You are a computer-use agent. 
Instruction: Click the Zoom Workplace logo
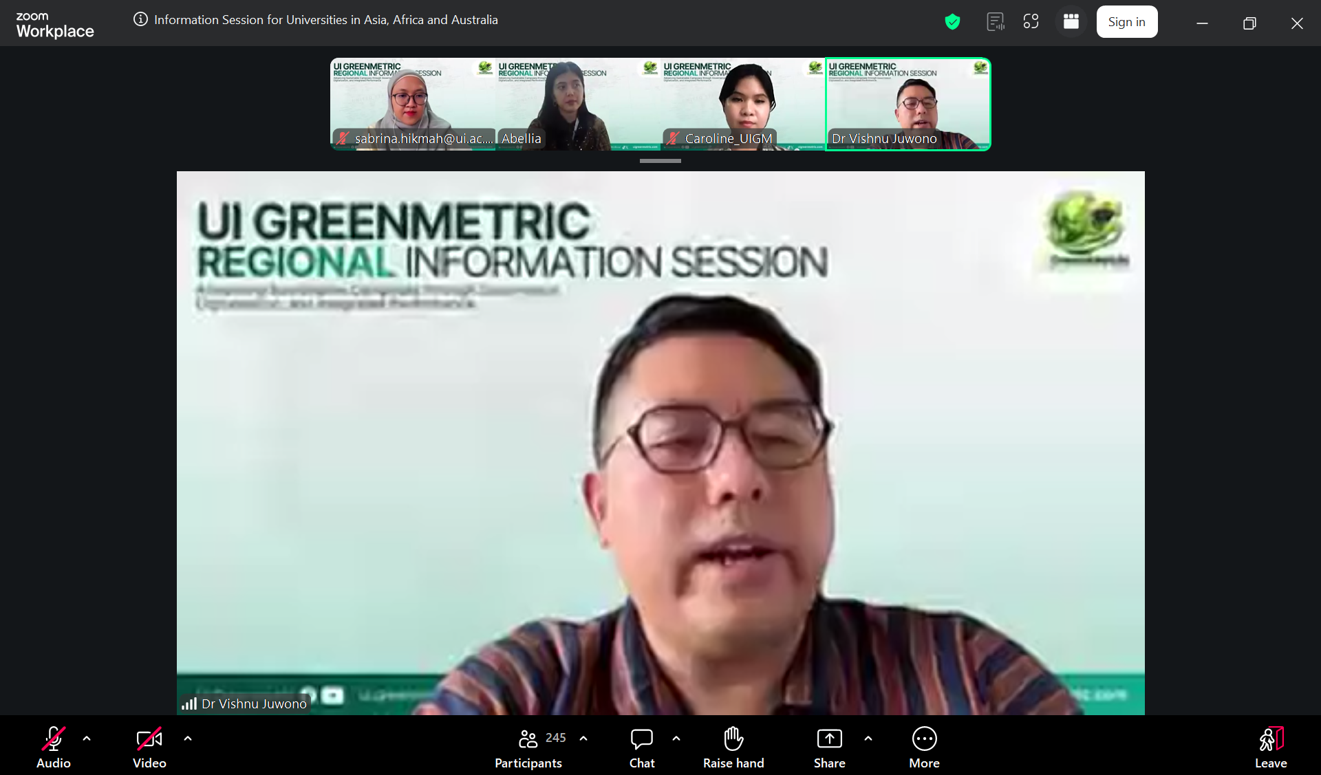(x=54, y=25)
